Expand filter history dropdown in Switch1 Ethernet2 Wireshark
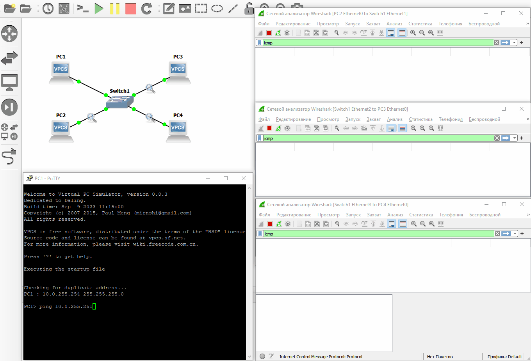 coord(515,138)
